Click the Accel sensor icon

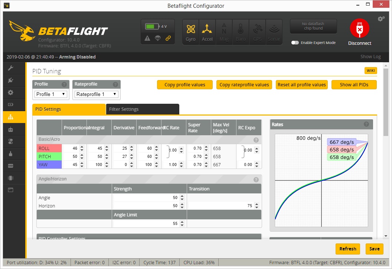click(x=207, y=32)
